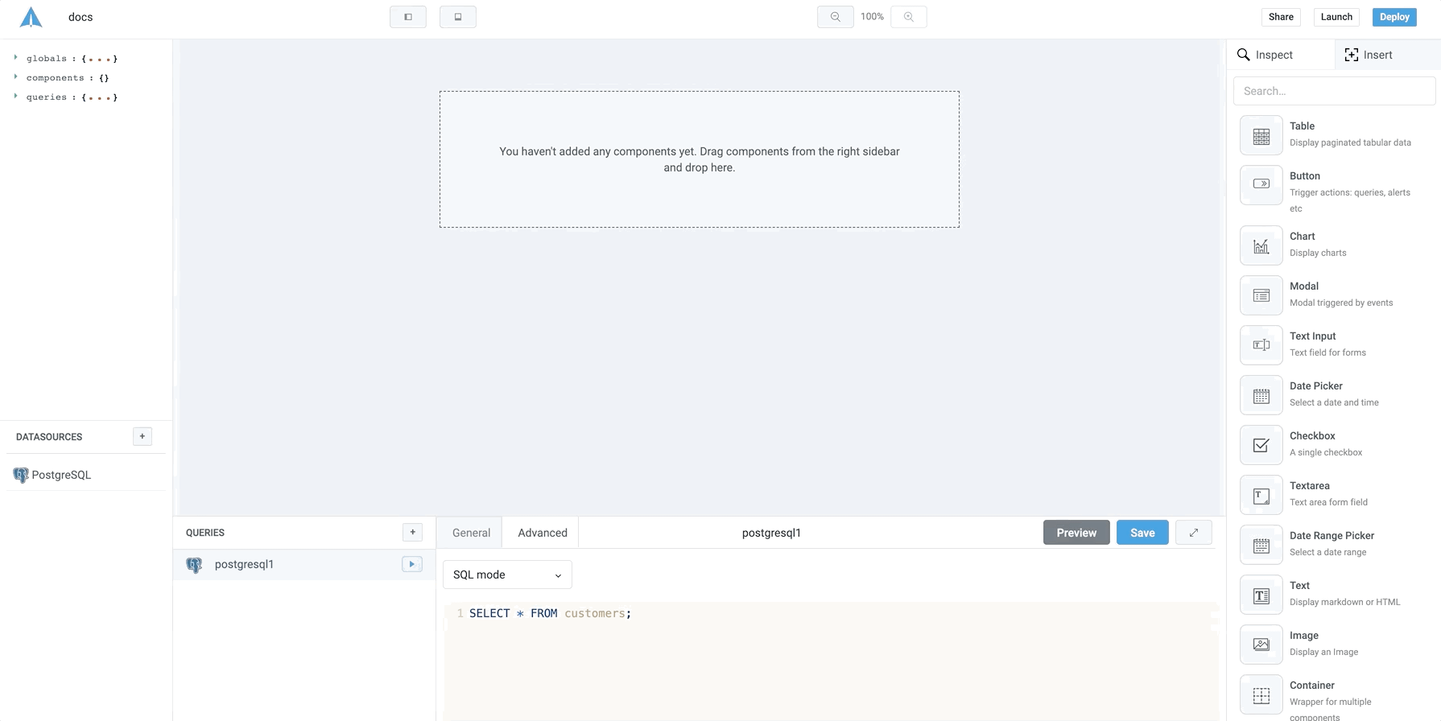This screenshot has height=721, width=1441.
Task: Pick the Checkbox component icon
Action: pos(1261,446)
